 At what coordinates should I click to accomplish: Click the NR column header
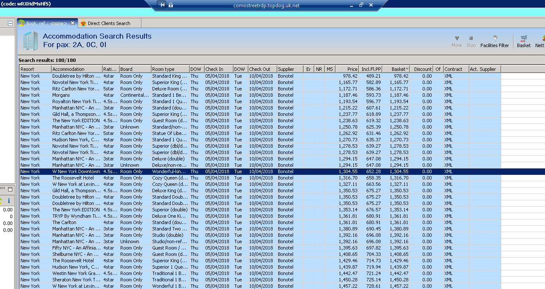(x=319, y=69)
